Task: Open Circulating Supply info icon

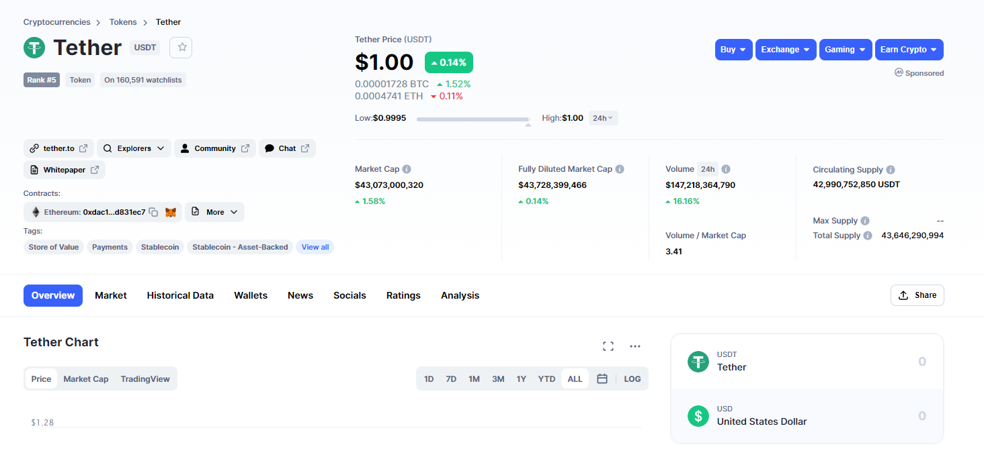Action: click(x=891, y=170)
